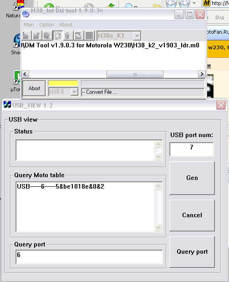Screen dimensions: 229x282
Task: Open the About menu in DM tool
Action: tap(66, 25)
